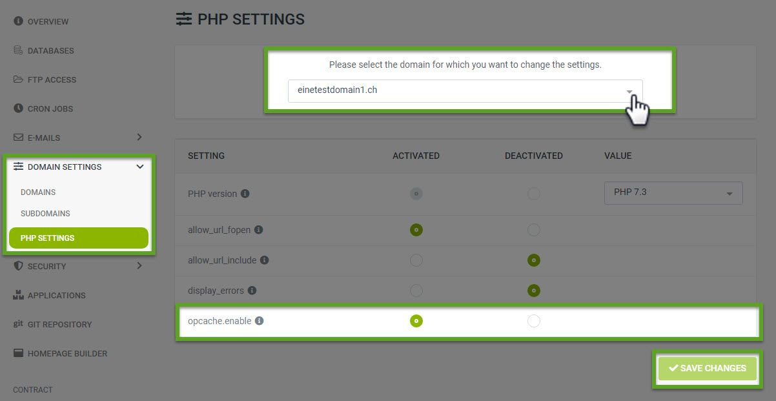
Task: Collapse the Domain Settings menu
Action: pos(140,167)
